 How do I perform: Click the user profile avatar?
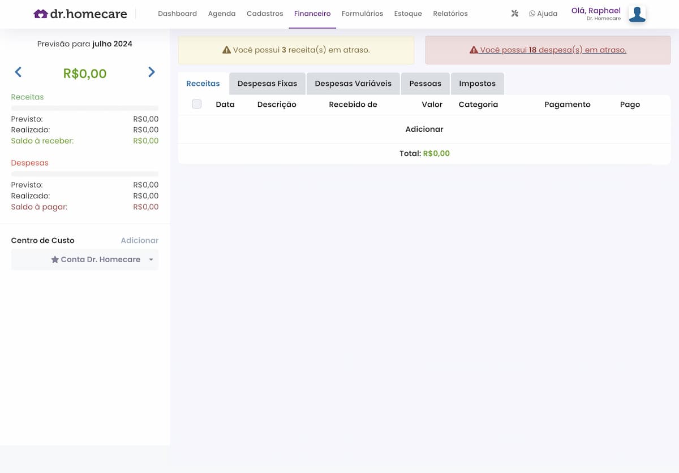coord(637,14)
